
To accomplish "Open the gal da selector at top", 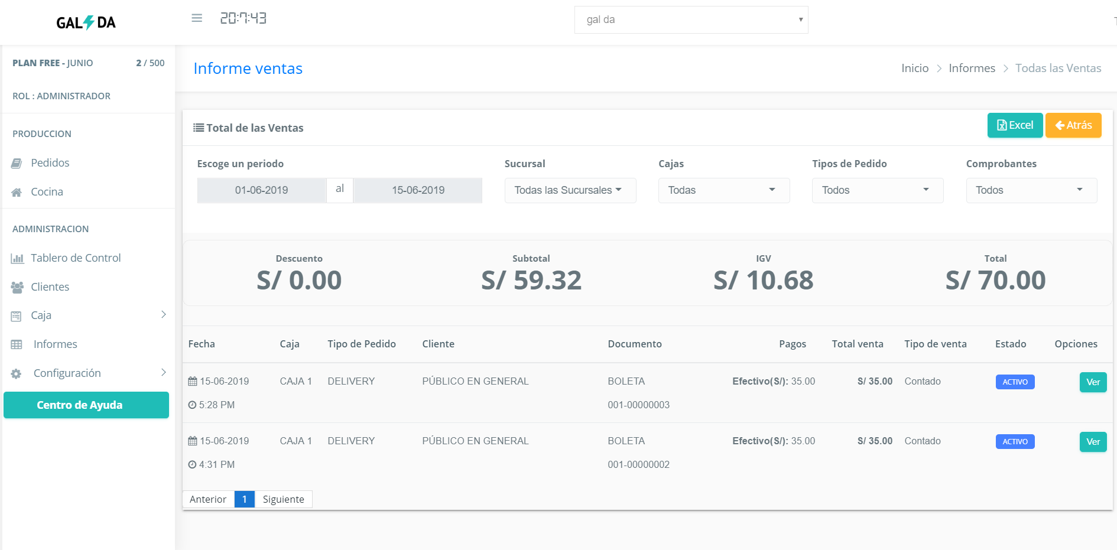I will tap(691, 19).
